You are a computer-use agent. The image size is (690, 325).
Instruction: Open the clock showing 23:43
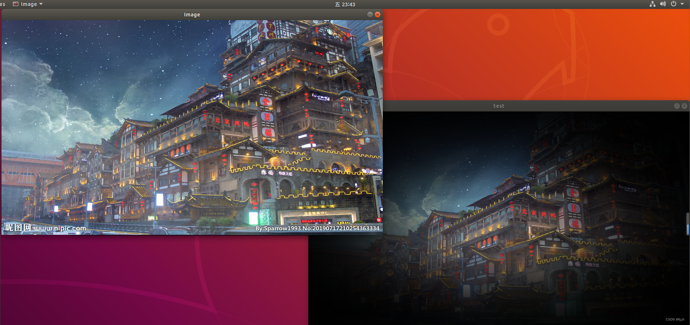(345, 4)
